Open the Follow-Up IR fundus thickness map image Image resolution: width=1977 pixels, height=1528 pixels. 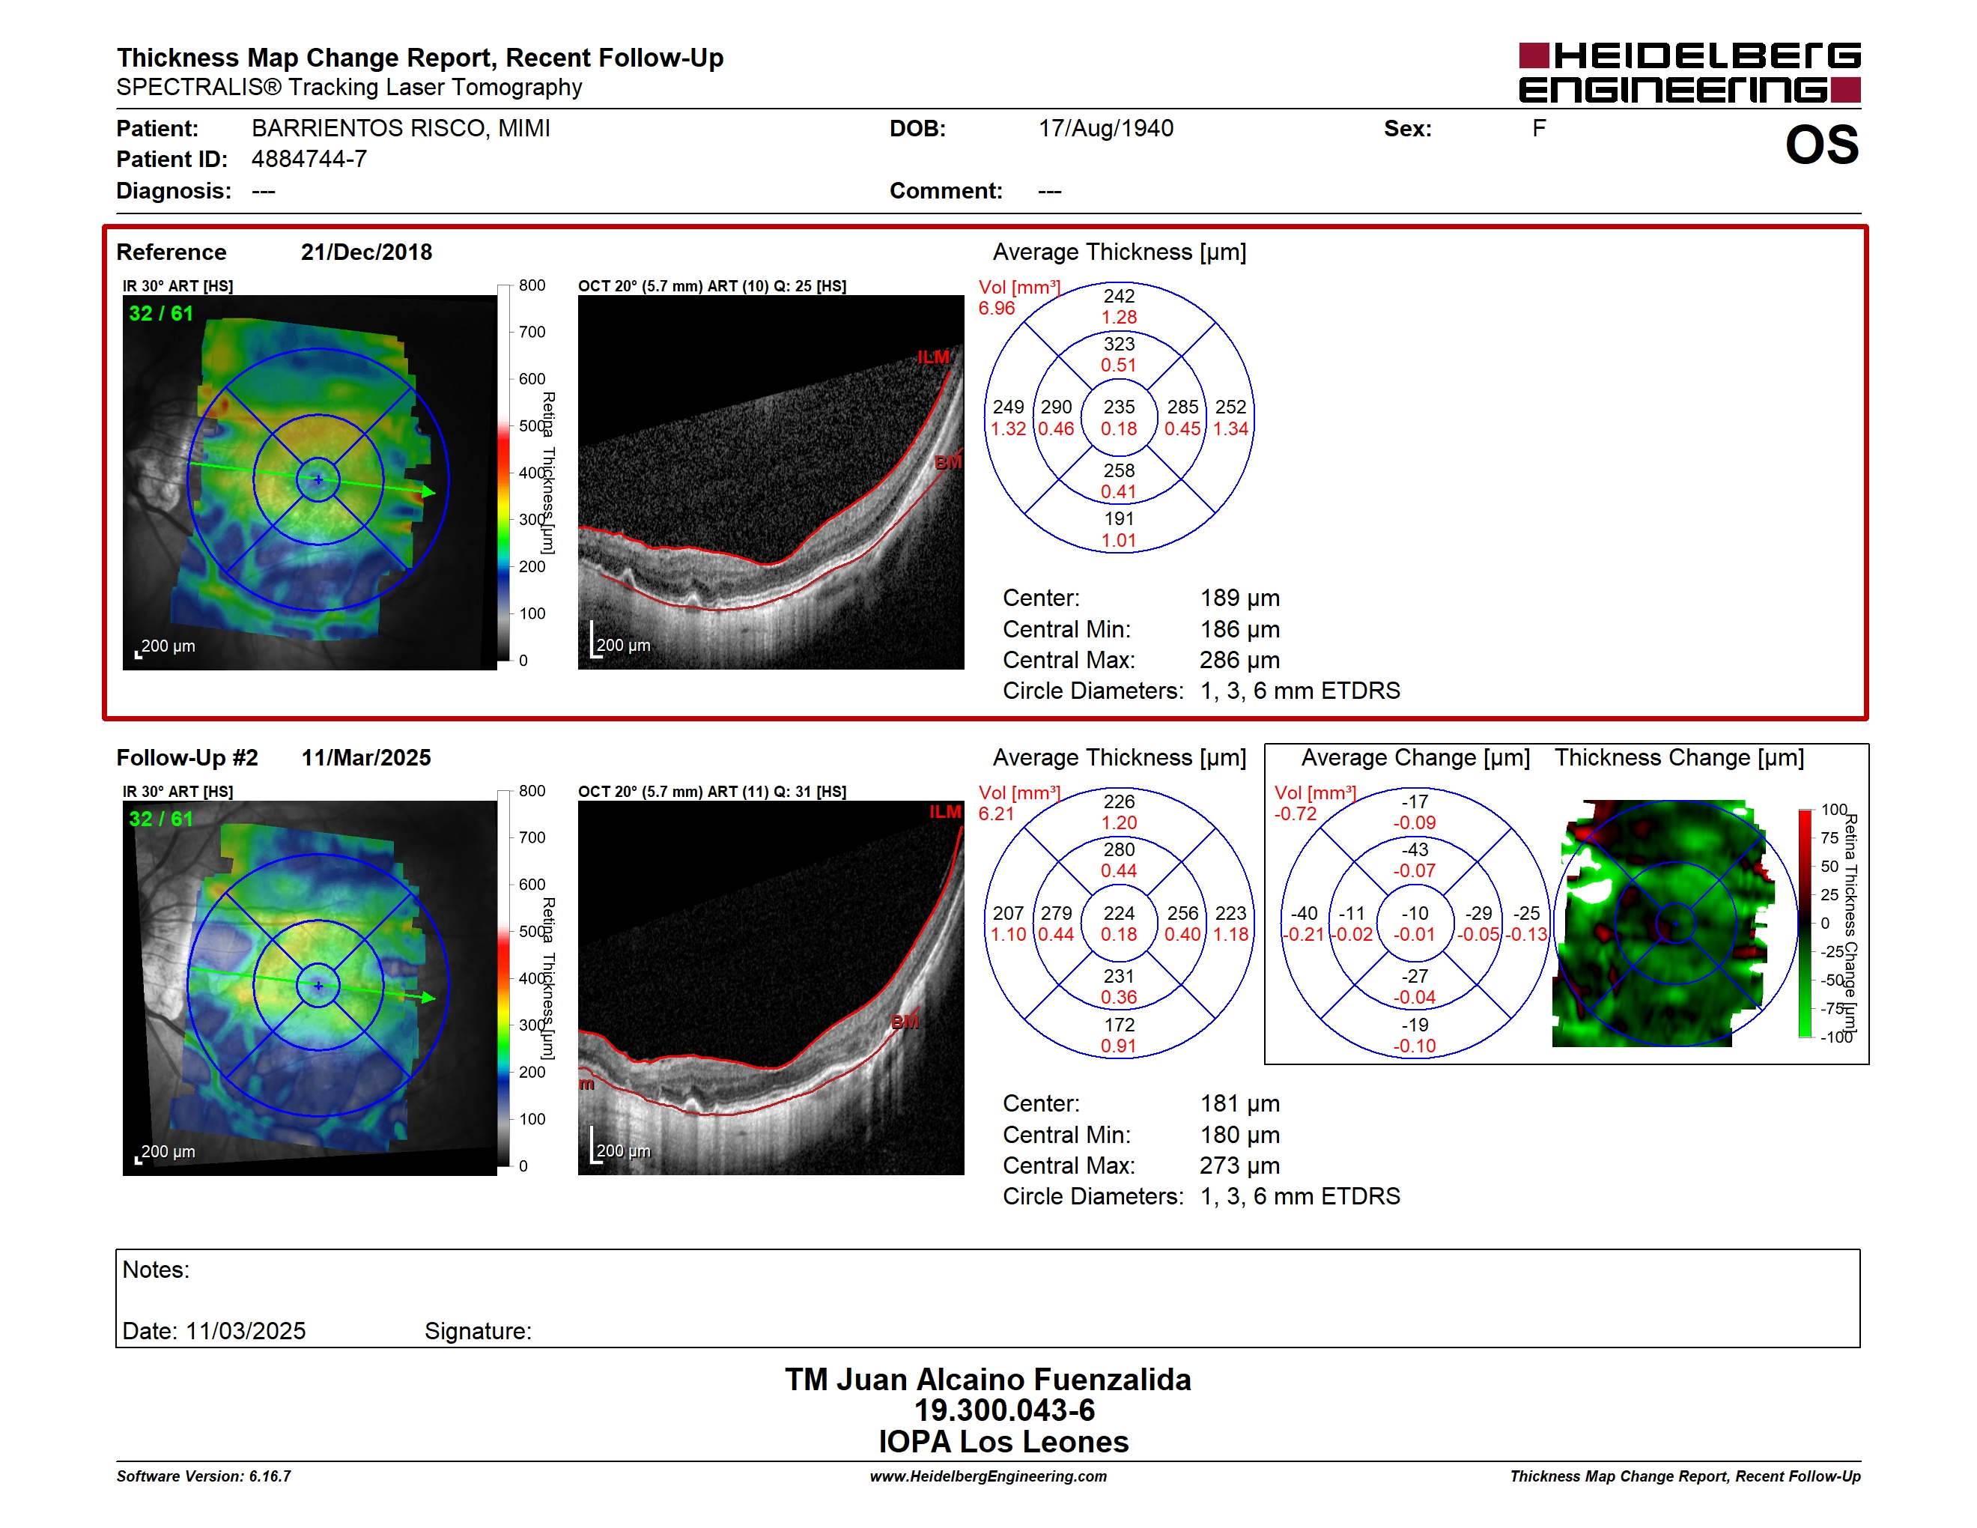pos(309,988)
